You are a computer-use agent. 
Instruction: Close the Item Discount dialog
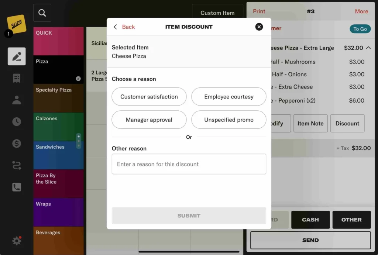(x=259, y=27)
